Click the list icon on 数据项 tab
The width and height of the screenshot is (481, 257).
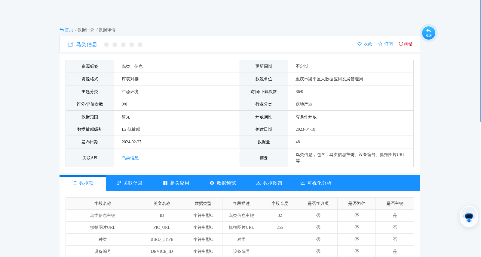(x=75, y=183)
